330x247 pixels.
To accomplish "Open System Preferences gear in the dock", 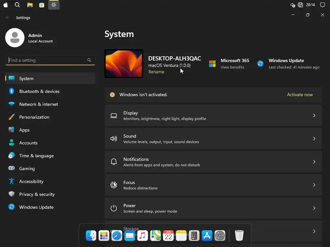I will 220,235.
